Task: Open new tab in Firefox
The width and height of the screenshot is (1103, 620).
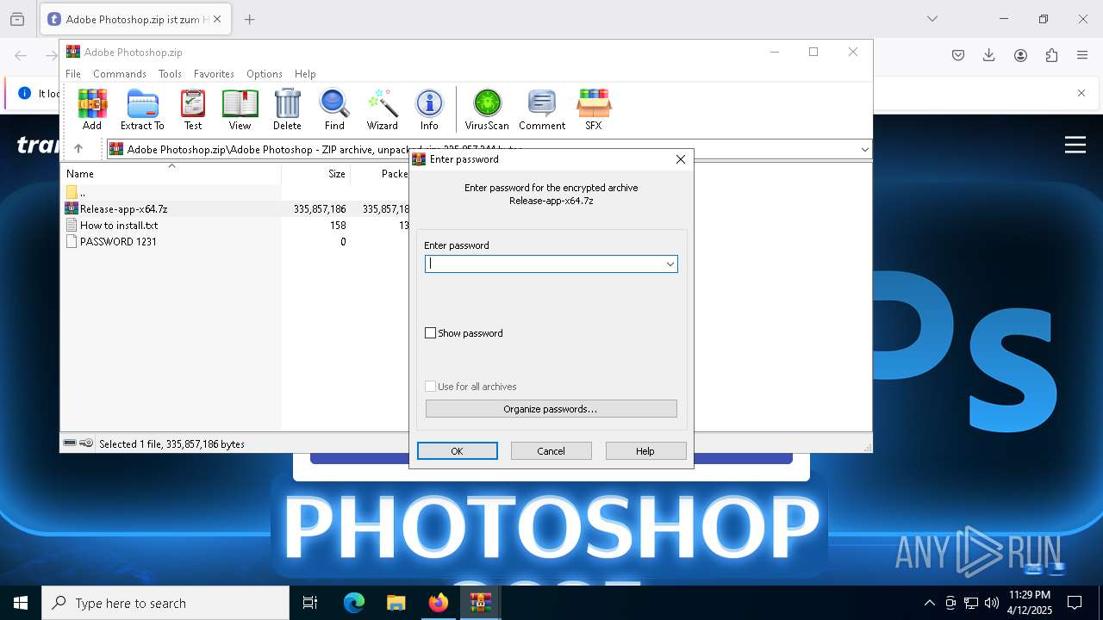Action: [249, 19]
